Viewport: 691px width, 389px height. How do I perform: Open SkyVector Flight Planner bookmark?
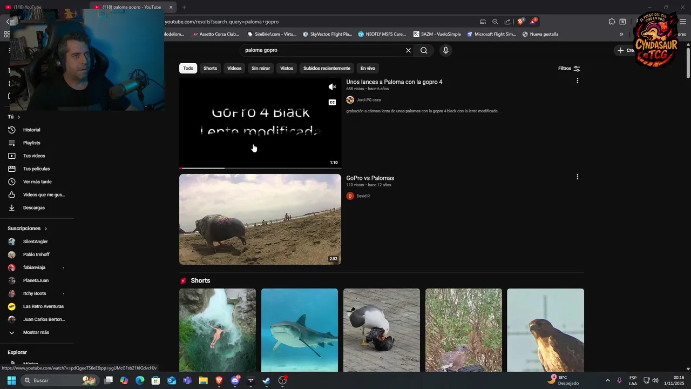tap(327, 34)
